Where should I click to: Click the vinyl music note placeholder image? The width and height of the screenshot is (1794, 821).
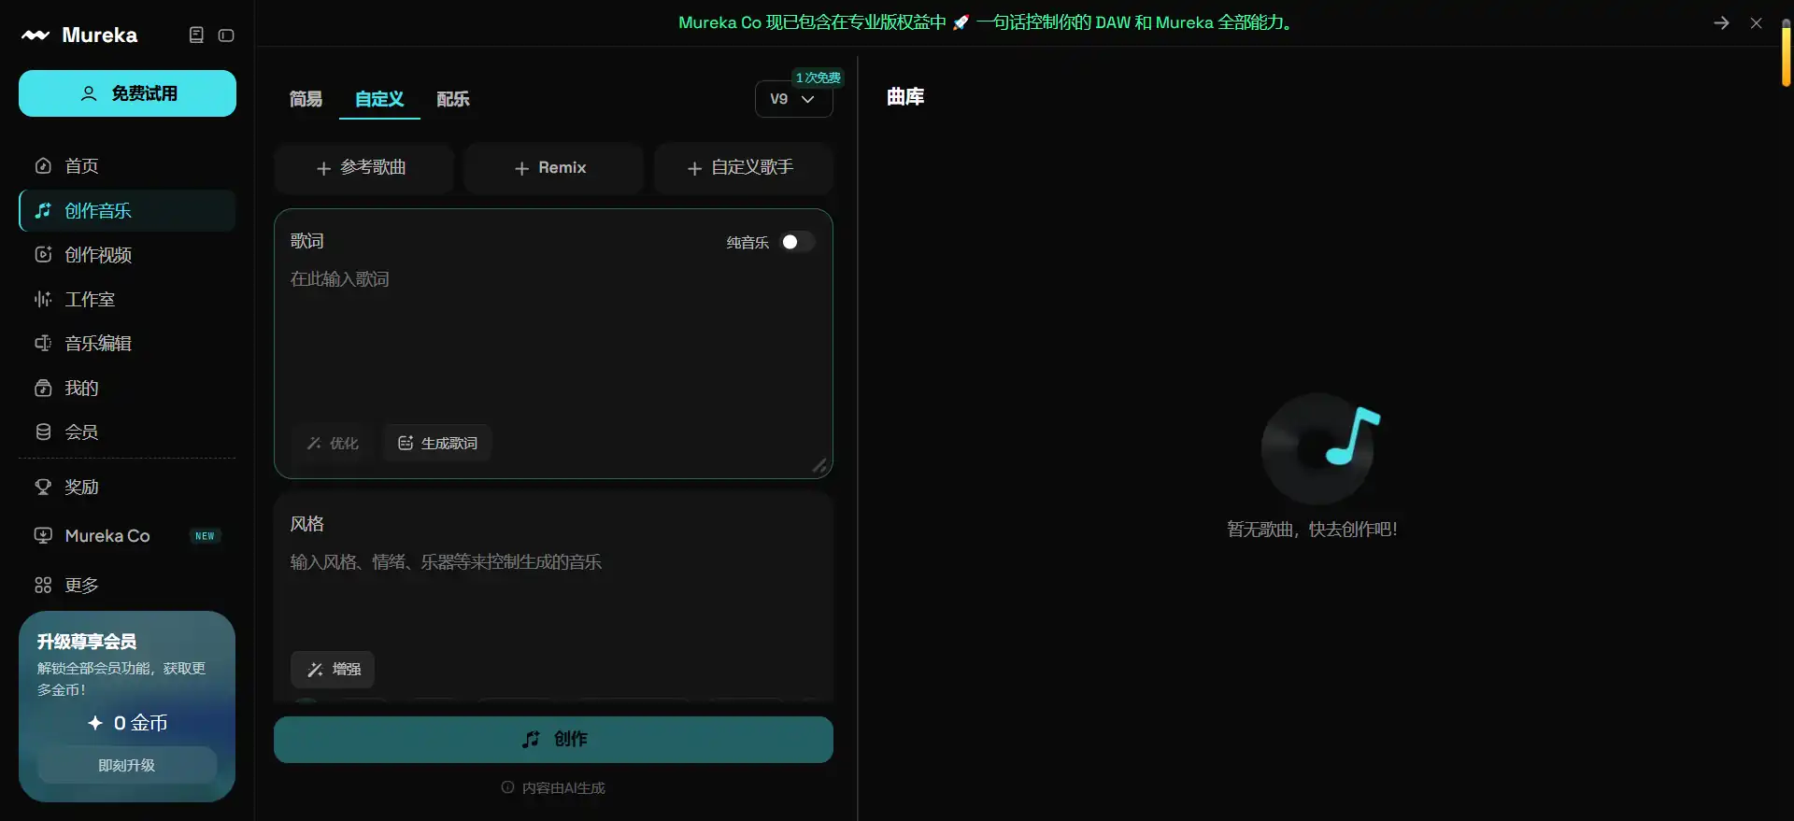(1319, 448)
